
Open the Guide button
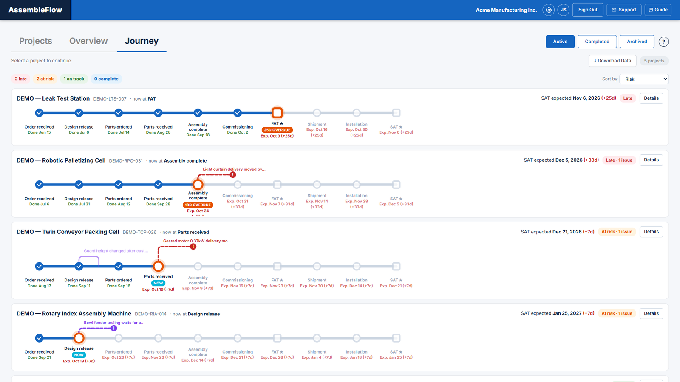tap(658, 10)
